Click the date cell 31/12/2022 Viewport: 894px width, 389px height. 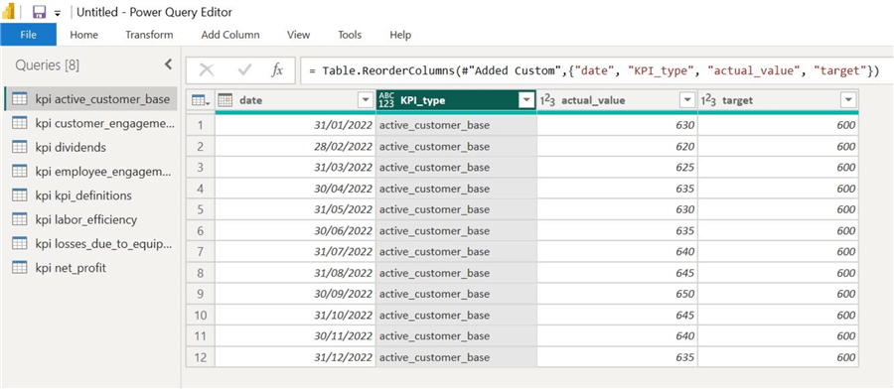295,357
